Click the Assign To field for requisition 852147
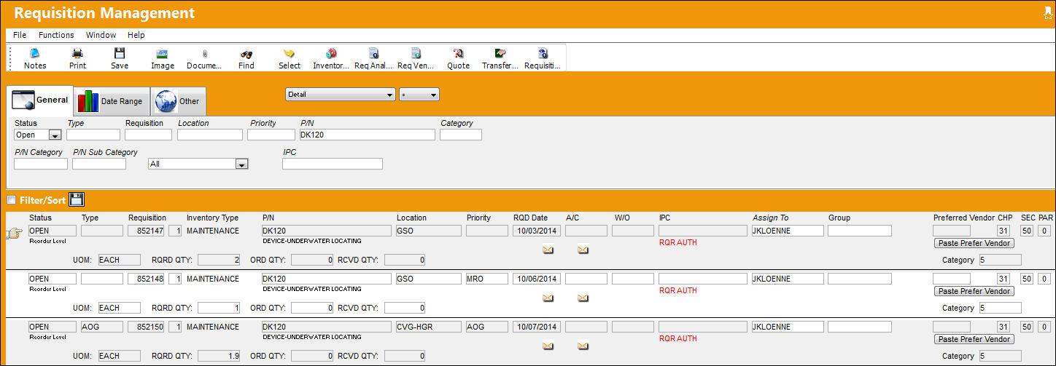Viewport: 1056px width, 366px height. 788,231
